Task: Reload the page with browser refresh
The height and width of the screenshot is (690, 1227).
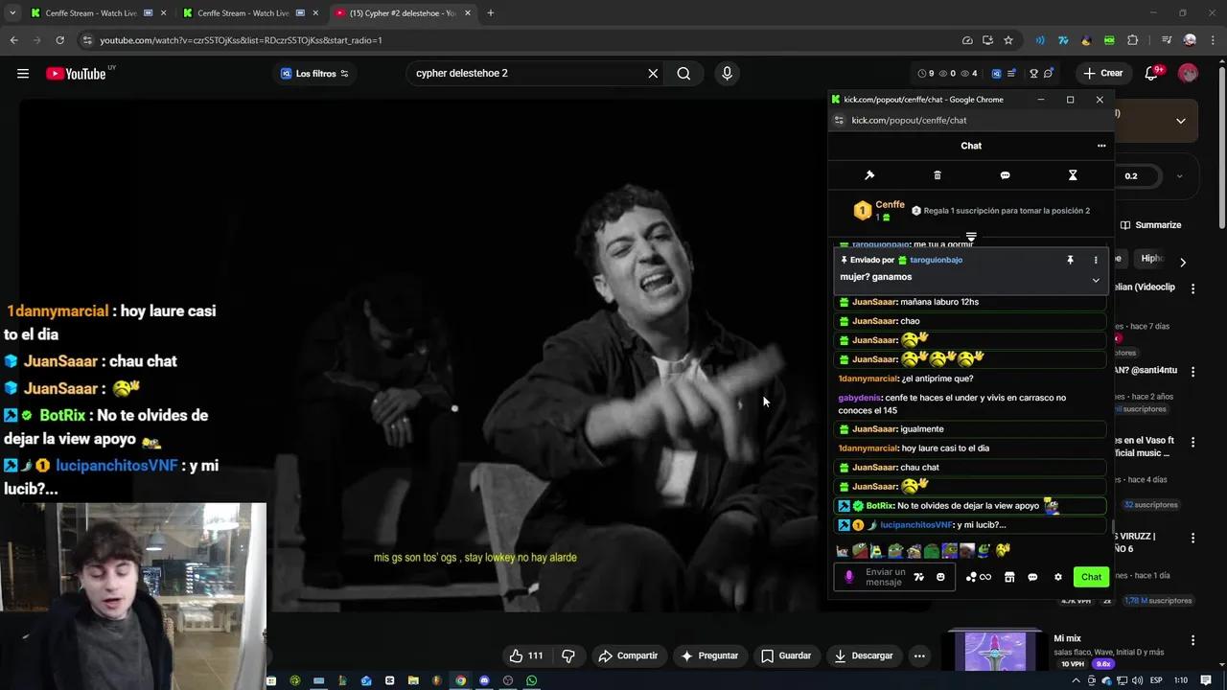Action: [59, 40]
